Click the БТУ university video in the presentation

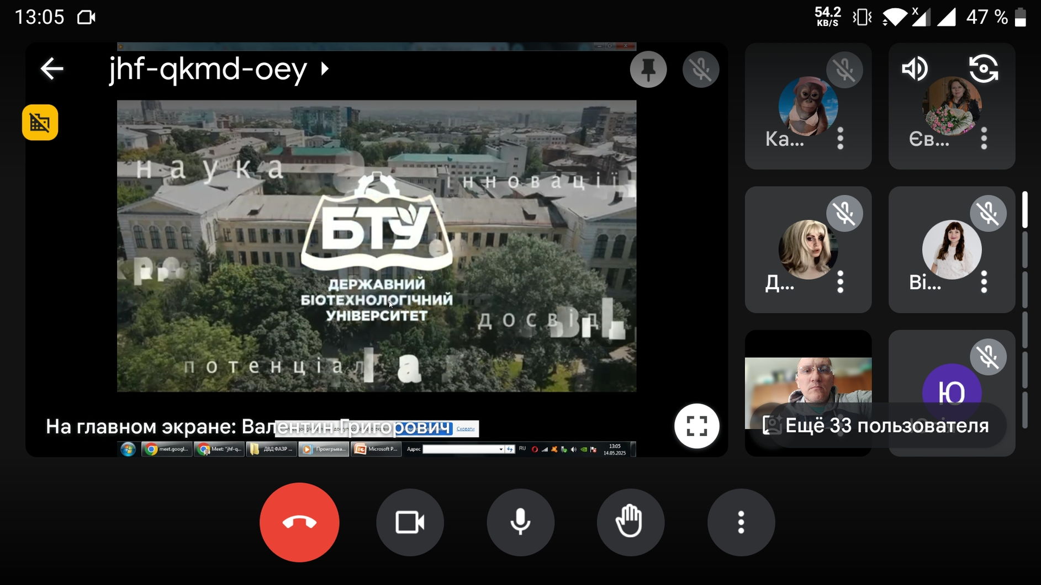coord(377,246)
